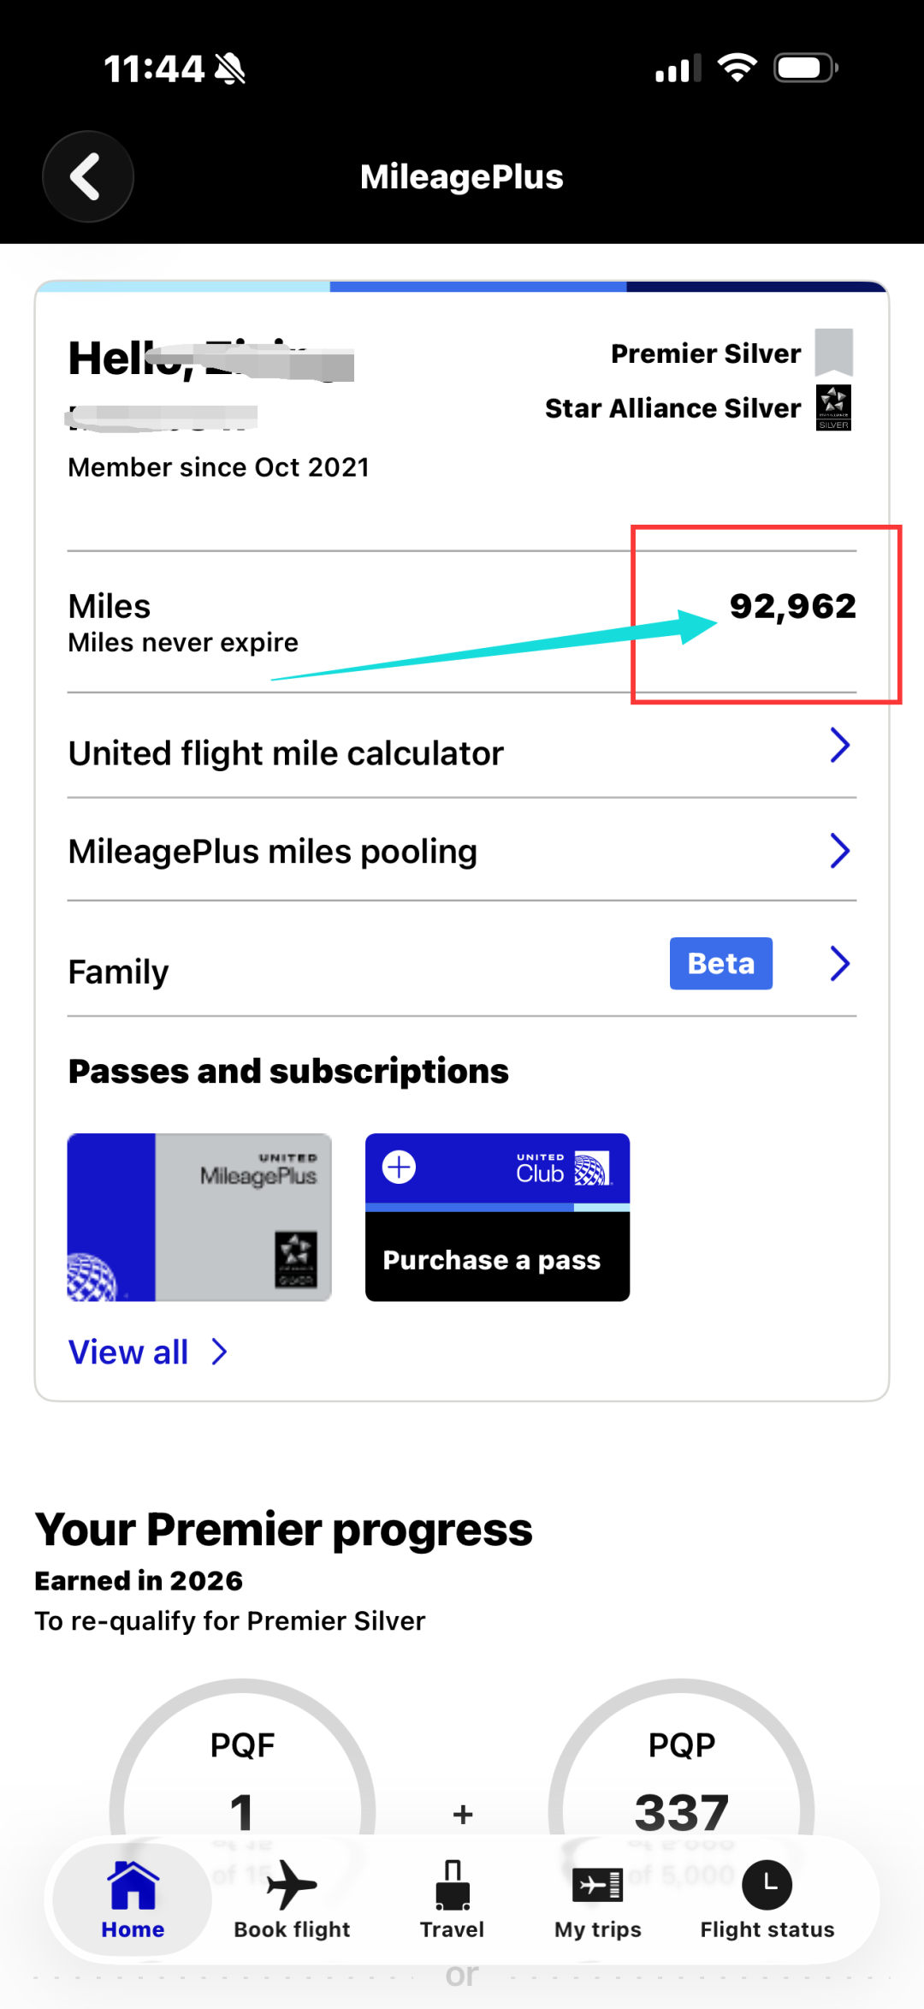The width and height of the screenshot is (924, 2009).
Task: Select the 92,962 miles balance
Action: pyautogui.click(x=792, y=606)
